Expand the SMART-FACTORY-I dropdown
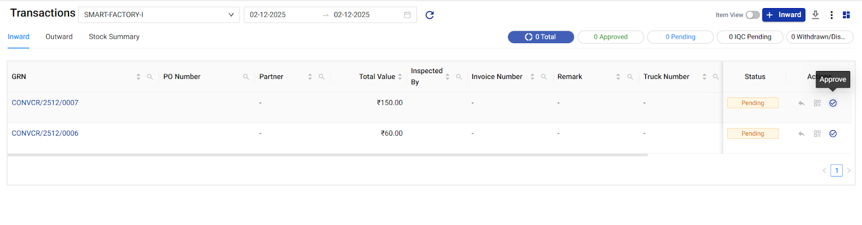Viewport: 862px width, 225px height. [x=159, y=15]
